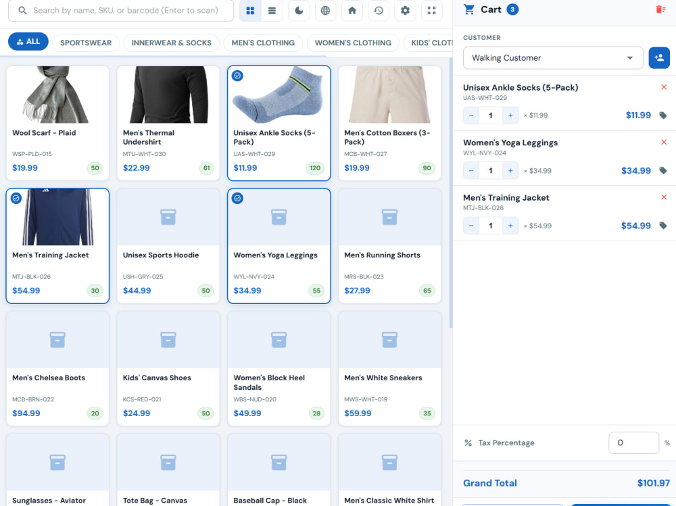Image resolution: width=676 pixels, height=506 pixels.
Task: Increase quantity of Unisex Ankle Socks
Action: [510, 116]
